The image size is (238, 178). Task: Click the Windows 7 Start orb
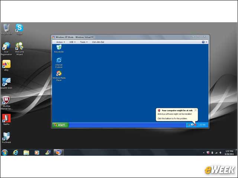pyautogui.click(x=4, y=152)
